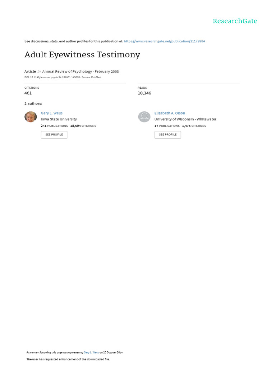This screenshot has height=369, width=276.
Task: Open the researchgate.net publication URL link
Action: (x=164, y=41)
